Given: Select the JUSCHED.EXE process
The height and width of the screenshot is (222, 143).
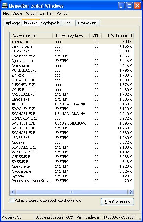Looking at the screenshot, I should tap(72, 85).
